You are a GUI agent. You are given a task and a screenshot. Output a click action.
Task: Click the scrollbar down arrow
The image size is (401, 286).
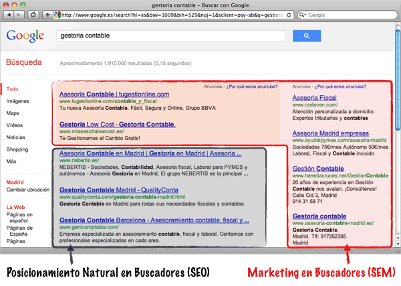coord(398,244)
